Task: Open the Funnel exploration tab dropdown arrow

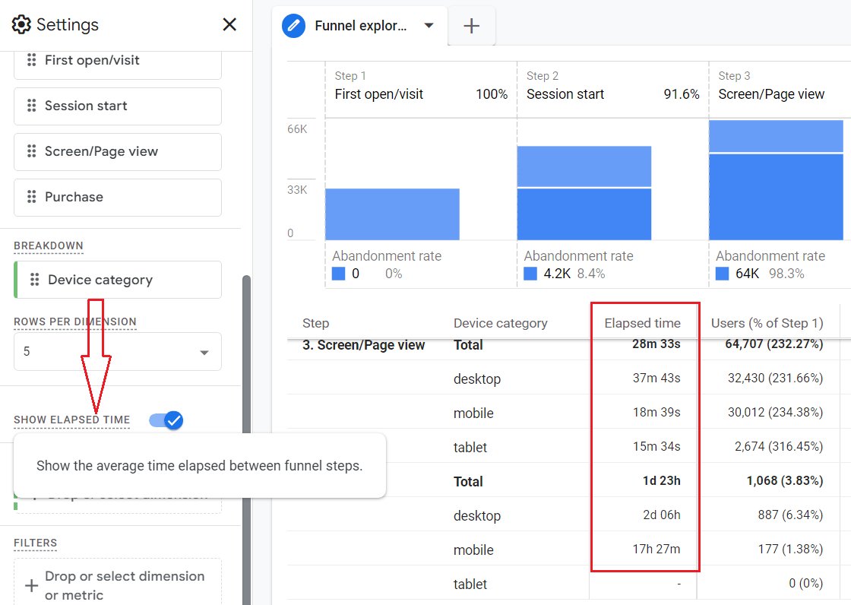Action: pyautogui.click(x=427, y=25)
